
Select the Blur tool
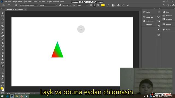coord(2,56)
